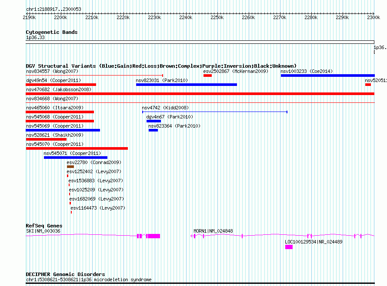
Task: Click esv1536883 (Levy2007) label
Action: pyautogui.click(x=96, y=181)
